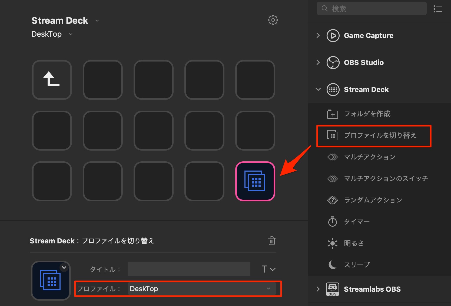This screenshot has width=451, height=306.
Task: Select the タイマー label
Action: pyautogui.click(x=357, y=222)
